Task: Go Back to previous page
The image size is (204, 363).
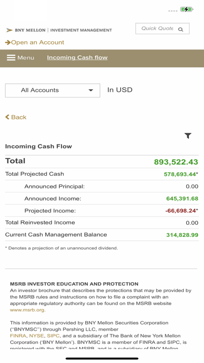Action: 19,117
